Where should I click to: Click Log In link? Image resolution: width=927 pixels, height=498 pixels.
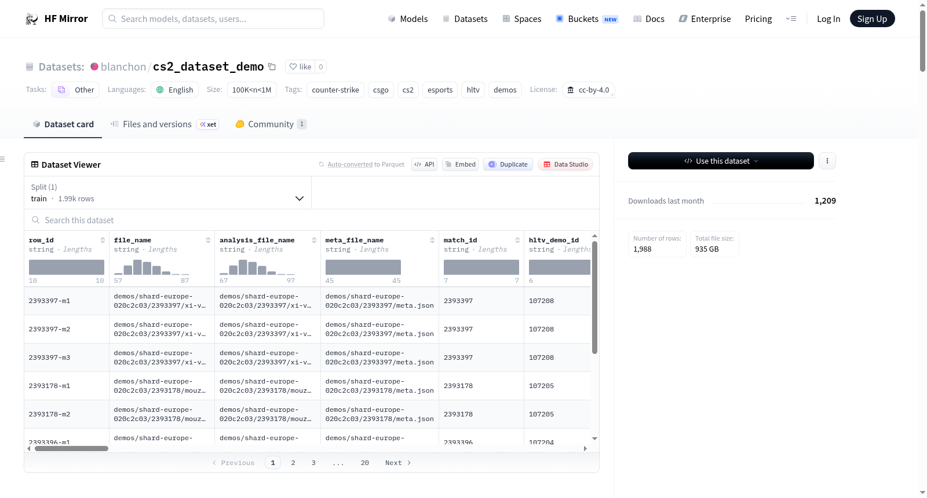[x=829, y=19]
